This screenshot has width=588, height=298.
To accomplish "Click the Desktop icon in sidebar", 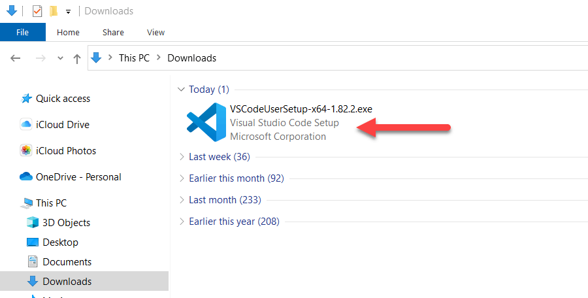I will coord(33,242).
